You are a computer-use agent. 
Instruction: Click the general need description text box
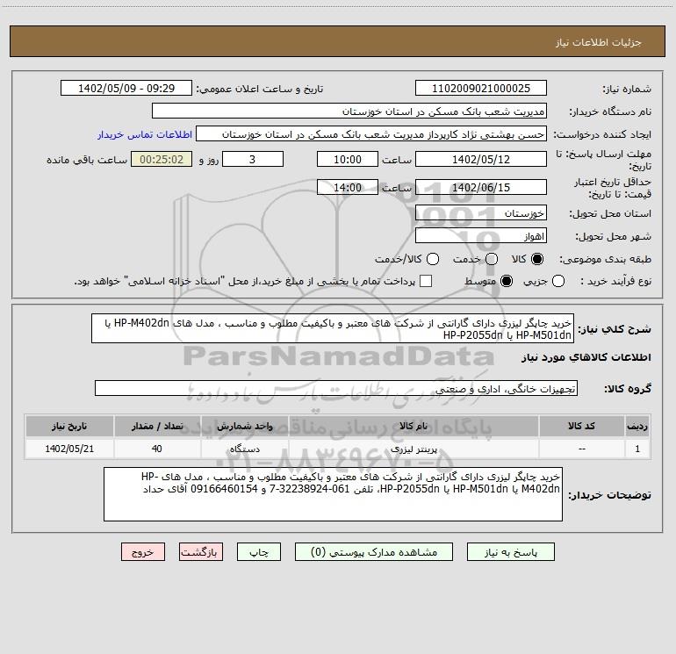[333, 328]
